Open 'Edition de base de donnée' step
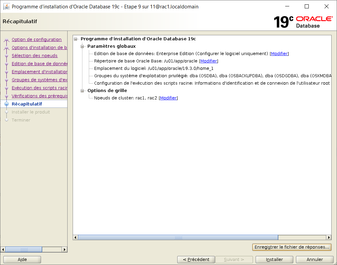This screenshot has height=265, width=337. click(x=39, y=64)
